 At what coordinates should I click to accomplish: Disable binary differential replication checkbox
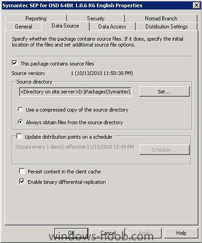(22, 181)
